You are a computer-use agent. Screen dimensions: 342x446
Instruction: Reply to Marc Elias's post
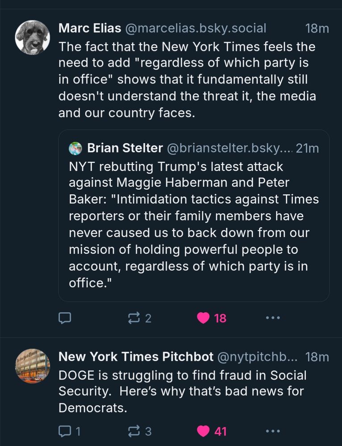pyautogui.click(x=65, y=318)
